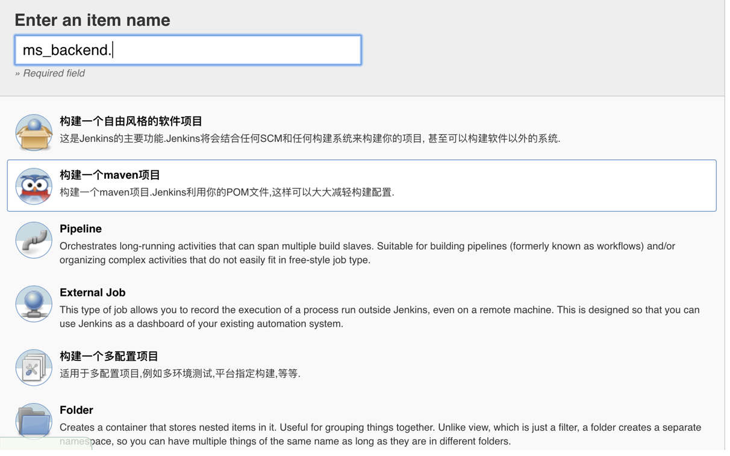Choose the Pipeline title
The image size is (730, 456).
pos(81,229)
